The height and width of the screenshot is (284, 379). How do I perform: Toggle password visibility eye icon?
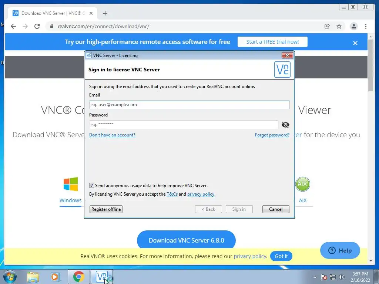pos(285,125)
